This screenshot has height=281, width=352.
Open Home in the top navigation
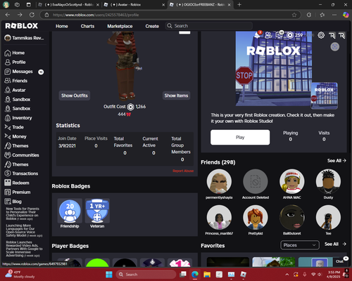(62, 26)
